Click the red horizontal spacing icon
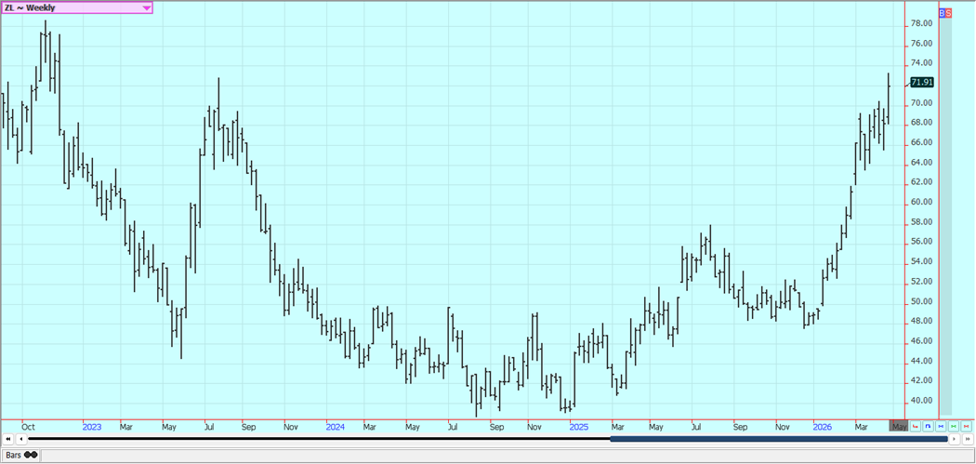This screenshot has width=976, height=464. click(x=967, y=426)
